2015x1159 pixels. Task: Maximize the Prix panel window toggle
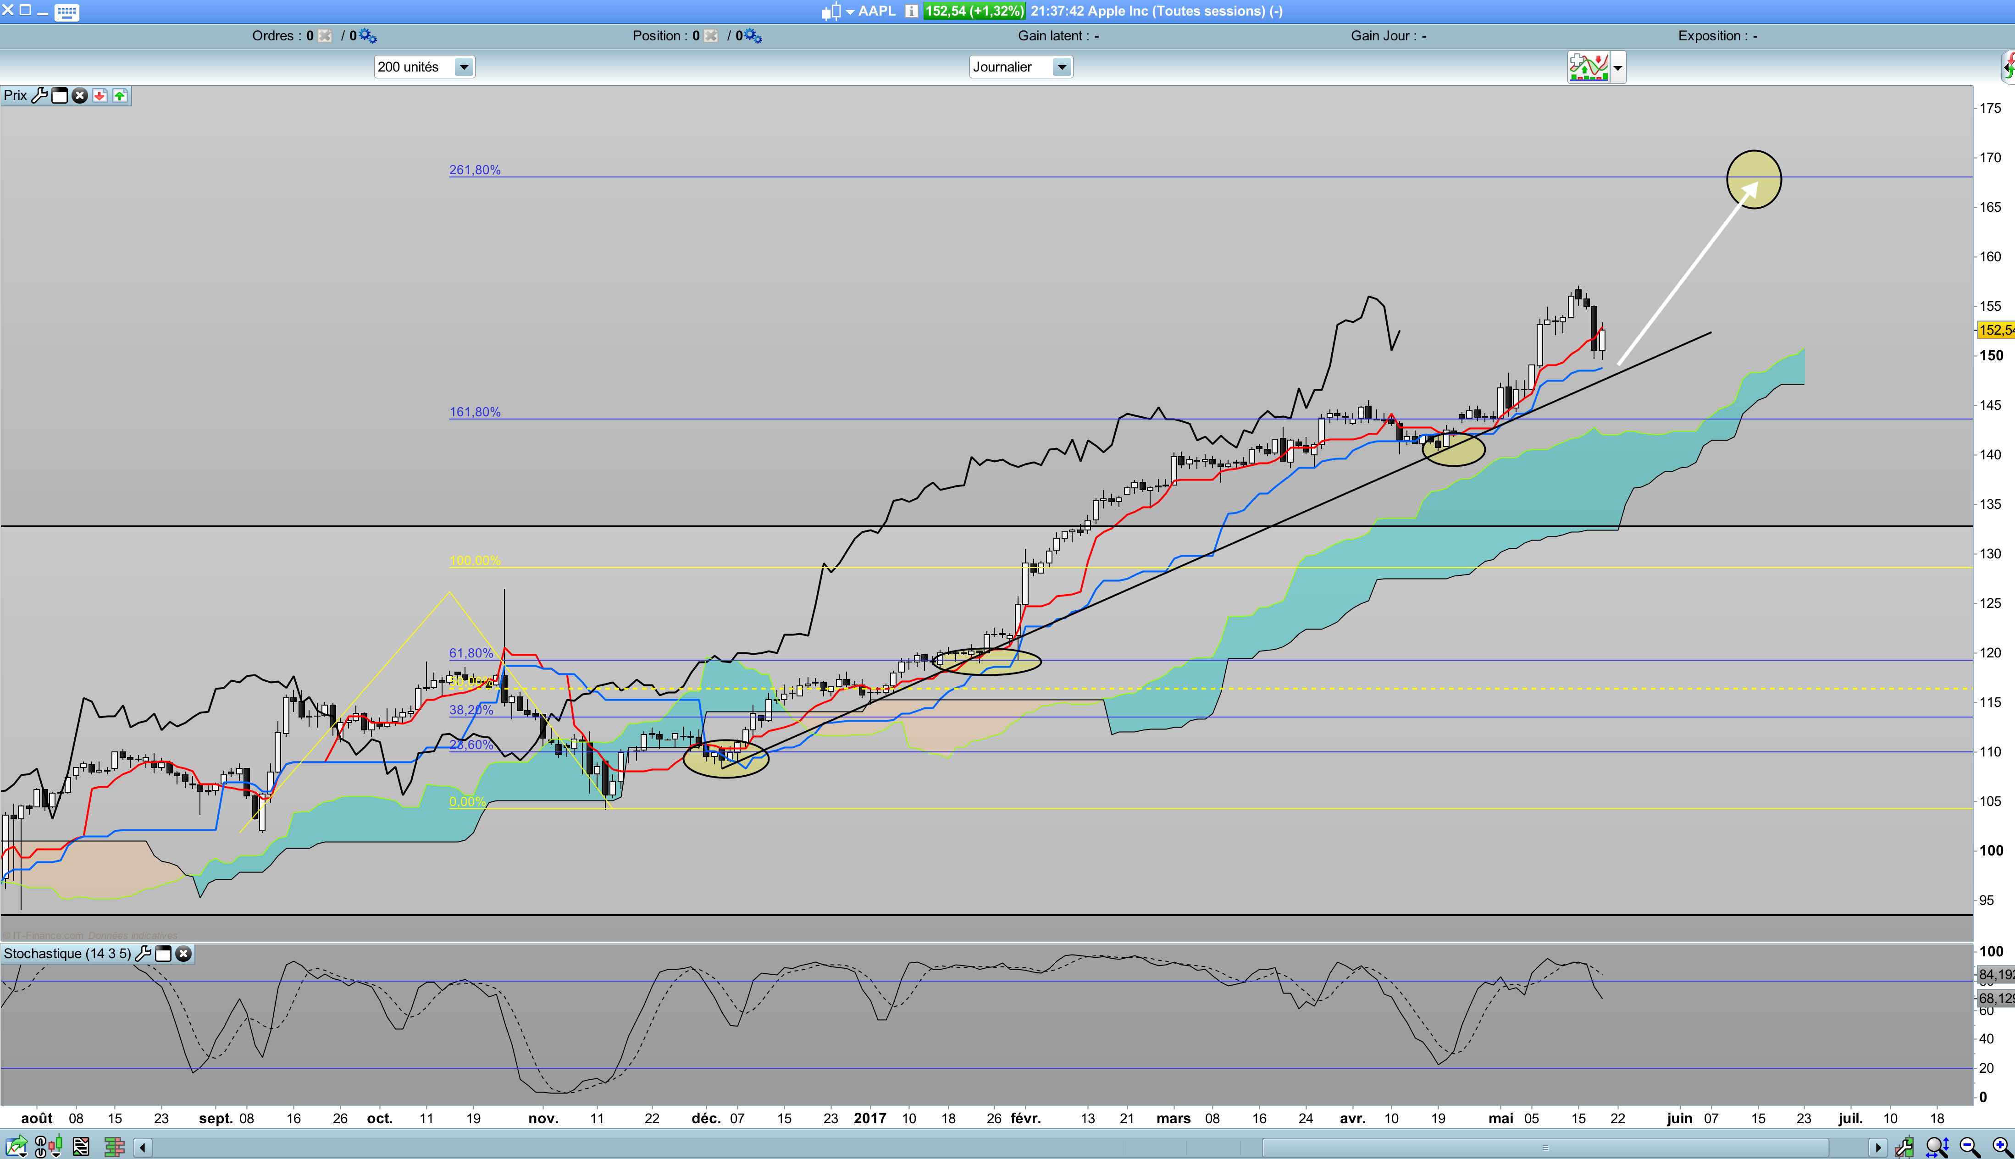[60, 95]
